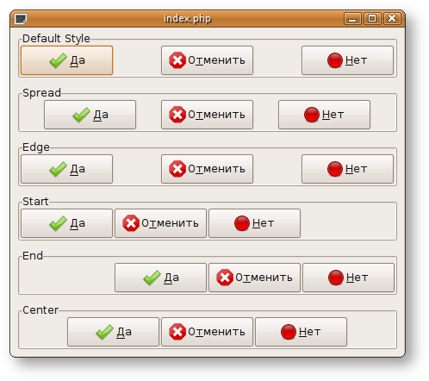
Task: Click the green checkmark icon in Center group
Action: (104, 332)
